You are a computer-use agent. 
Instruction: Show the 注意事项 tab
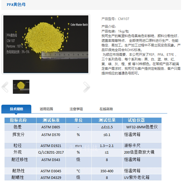76,109
